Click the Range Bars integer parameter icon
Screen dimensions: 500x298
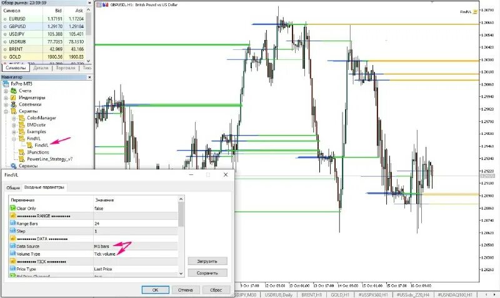(12, 224)
